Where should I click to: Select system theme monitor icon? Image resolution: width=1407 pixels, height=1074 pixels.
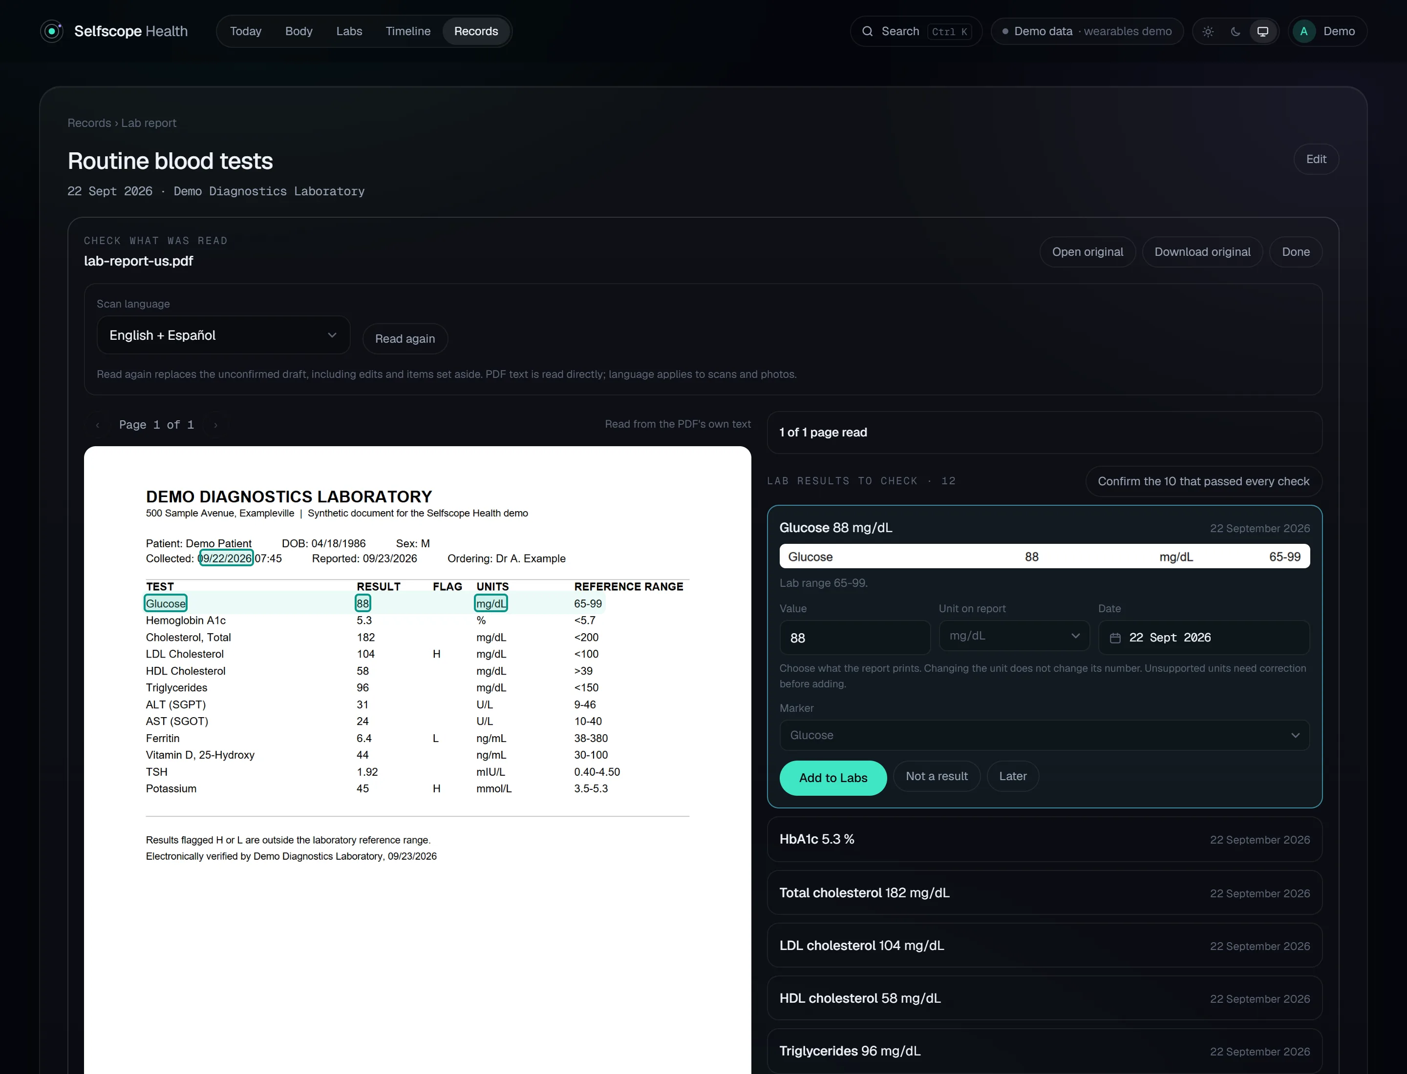pyautogui.click(x=1262, y=31)
